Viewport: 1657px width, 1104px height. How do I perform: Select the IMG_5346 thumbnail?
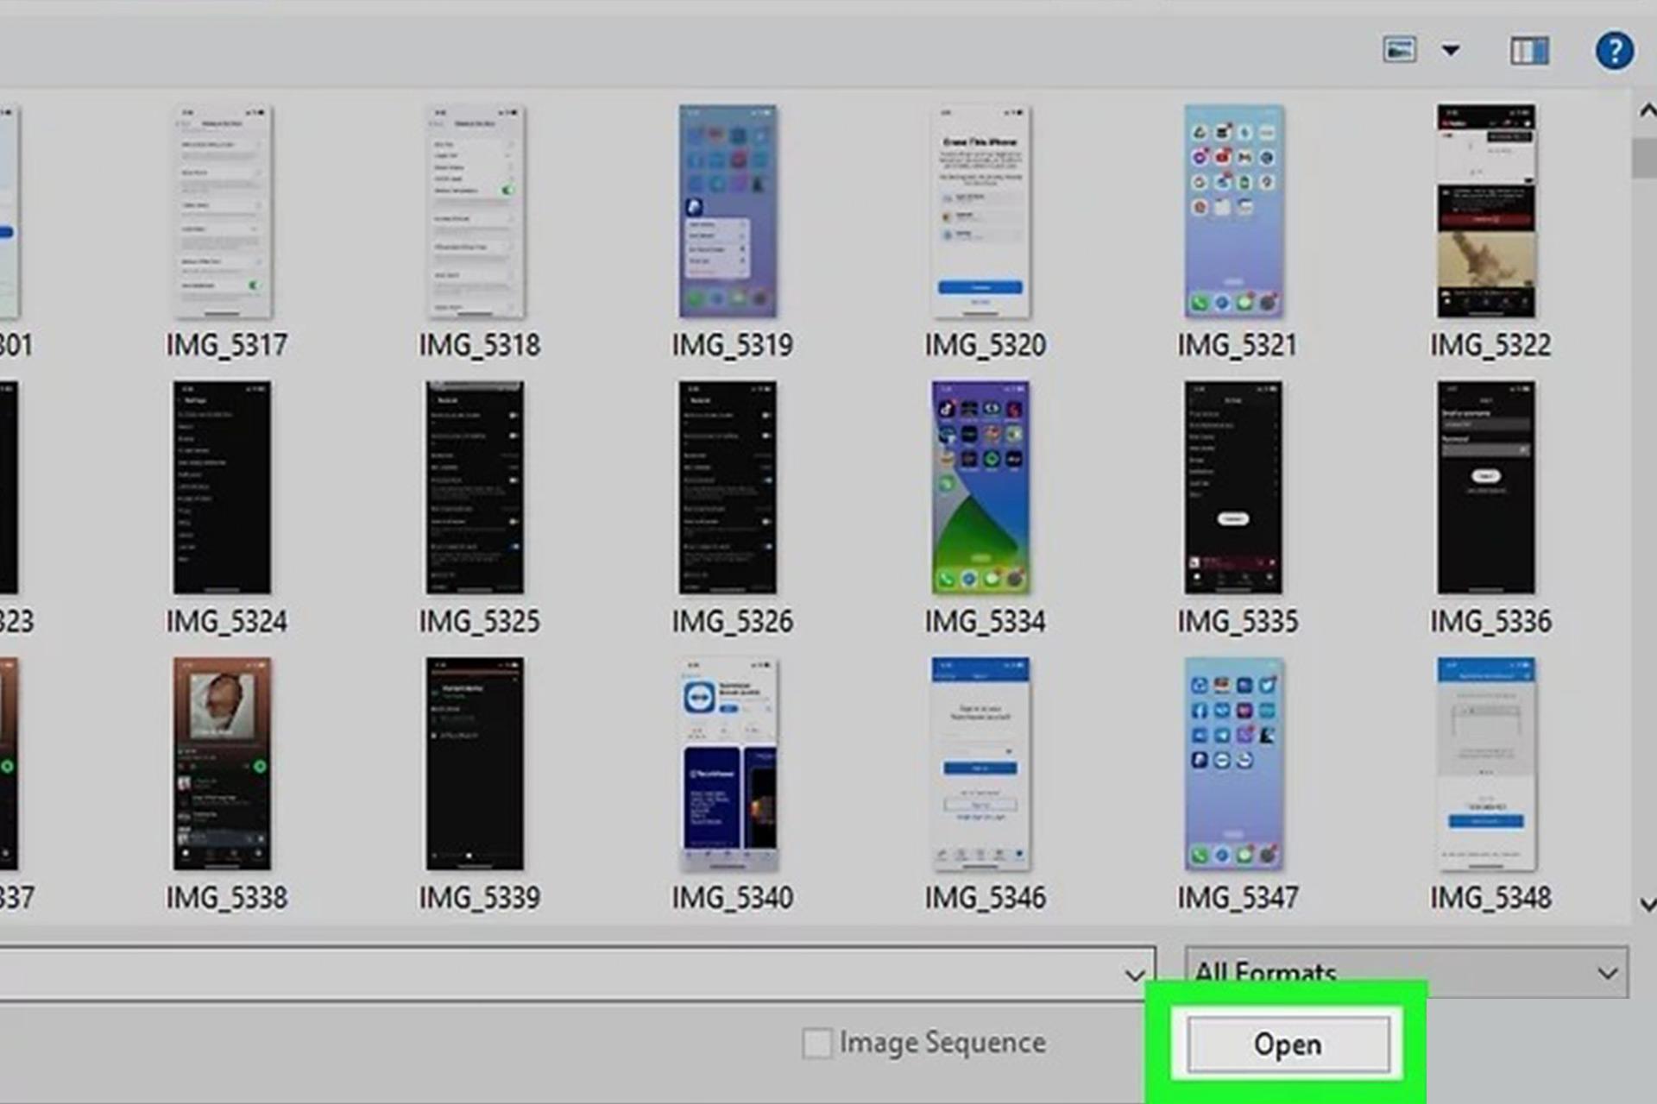click(981, 764)
